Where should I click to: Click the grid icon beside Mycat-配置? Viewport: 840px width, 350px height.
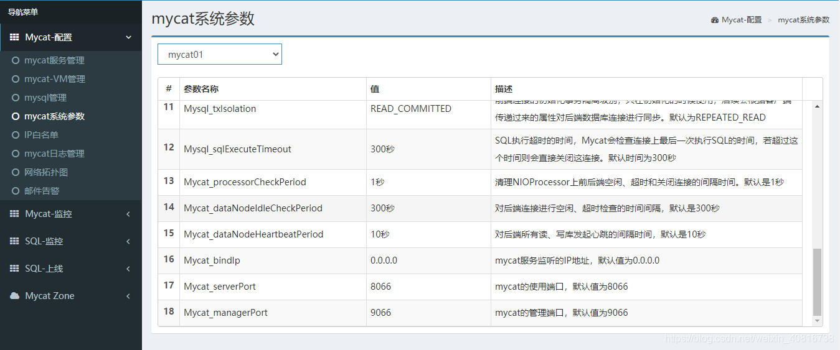(14, 37)
